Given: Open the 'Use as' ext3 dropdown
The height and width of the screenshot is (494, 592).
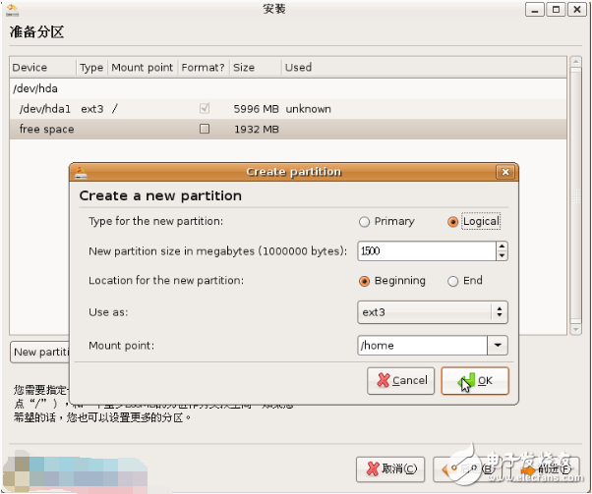Looking at the screenshot, I should [432, 312].
